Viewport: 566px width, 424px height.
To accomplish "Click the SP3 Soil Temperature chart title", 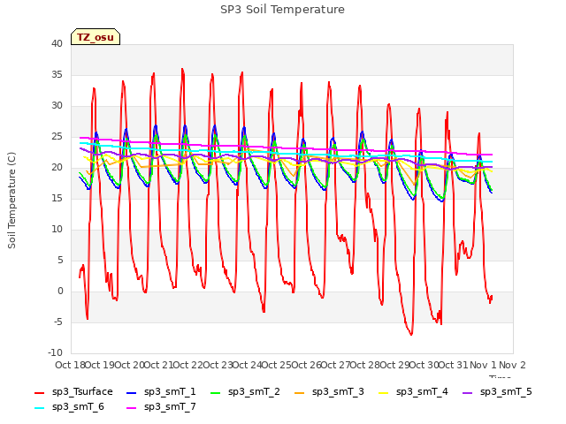I will 282,10.
